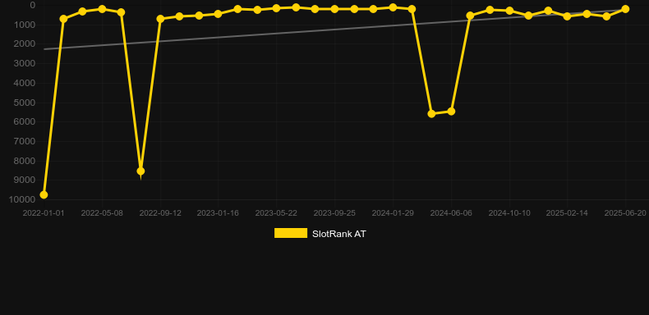
Task: Click the last data point at 2025-06-20
Action: [625, 9]
